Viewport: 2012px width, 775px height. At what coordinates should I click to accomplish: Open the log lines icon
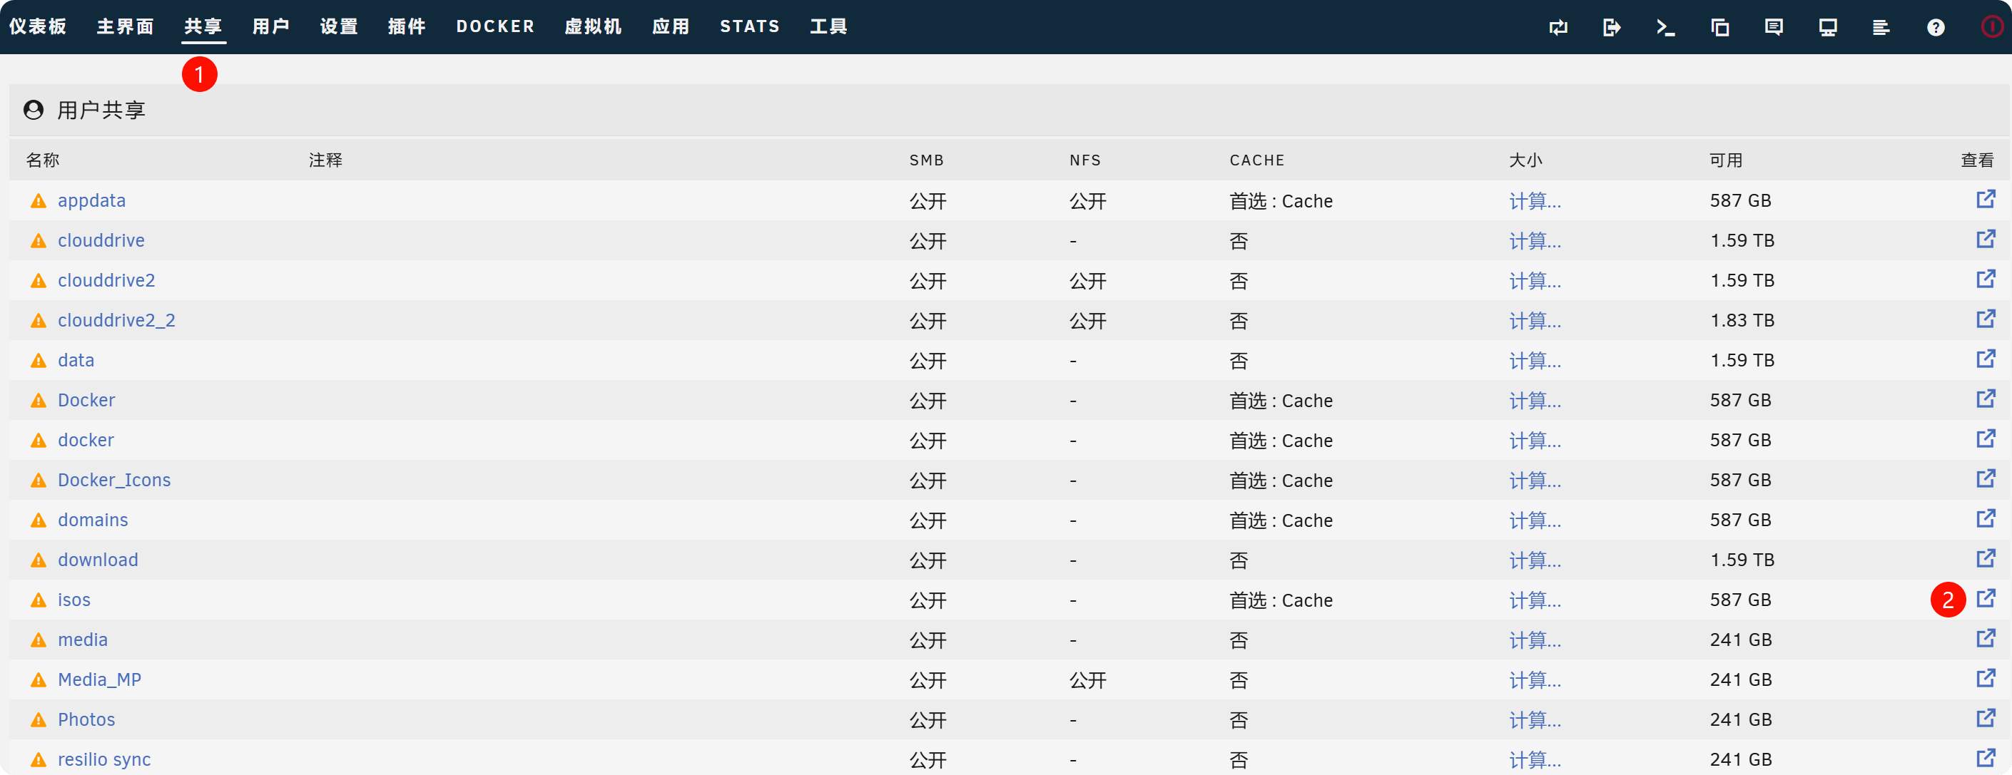1881,27
